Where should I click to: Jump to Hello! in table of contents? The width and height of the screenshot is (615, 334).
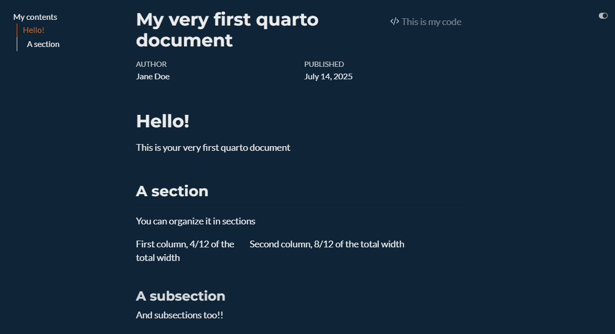[x=33, y=30]
